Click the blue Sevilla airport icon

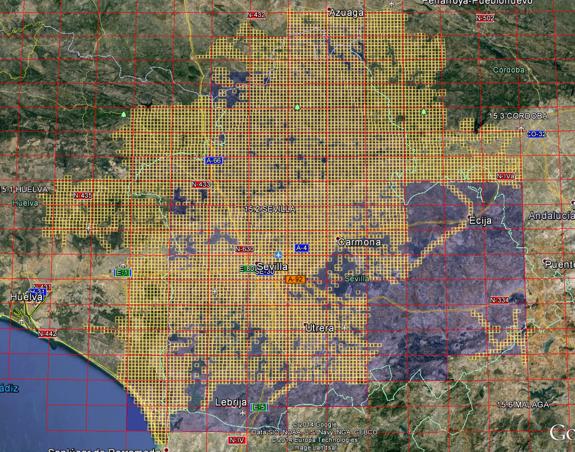[278, 254]
